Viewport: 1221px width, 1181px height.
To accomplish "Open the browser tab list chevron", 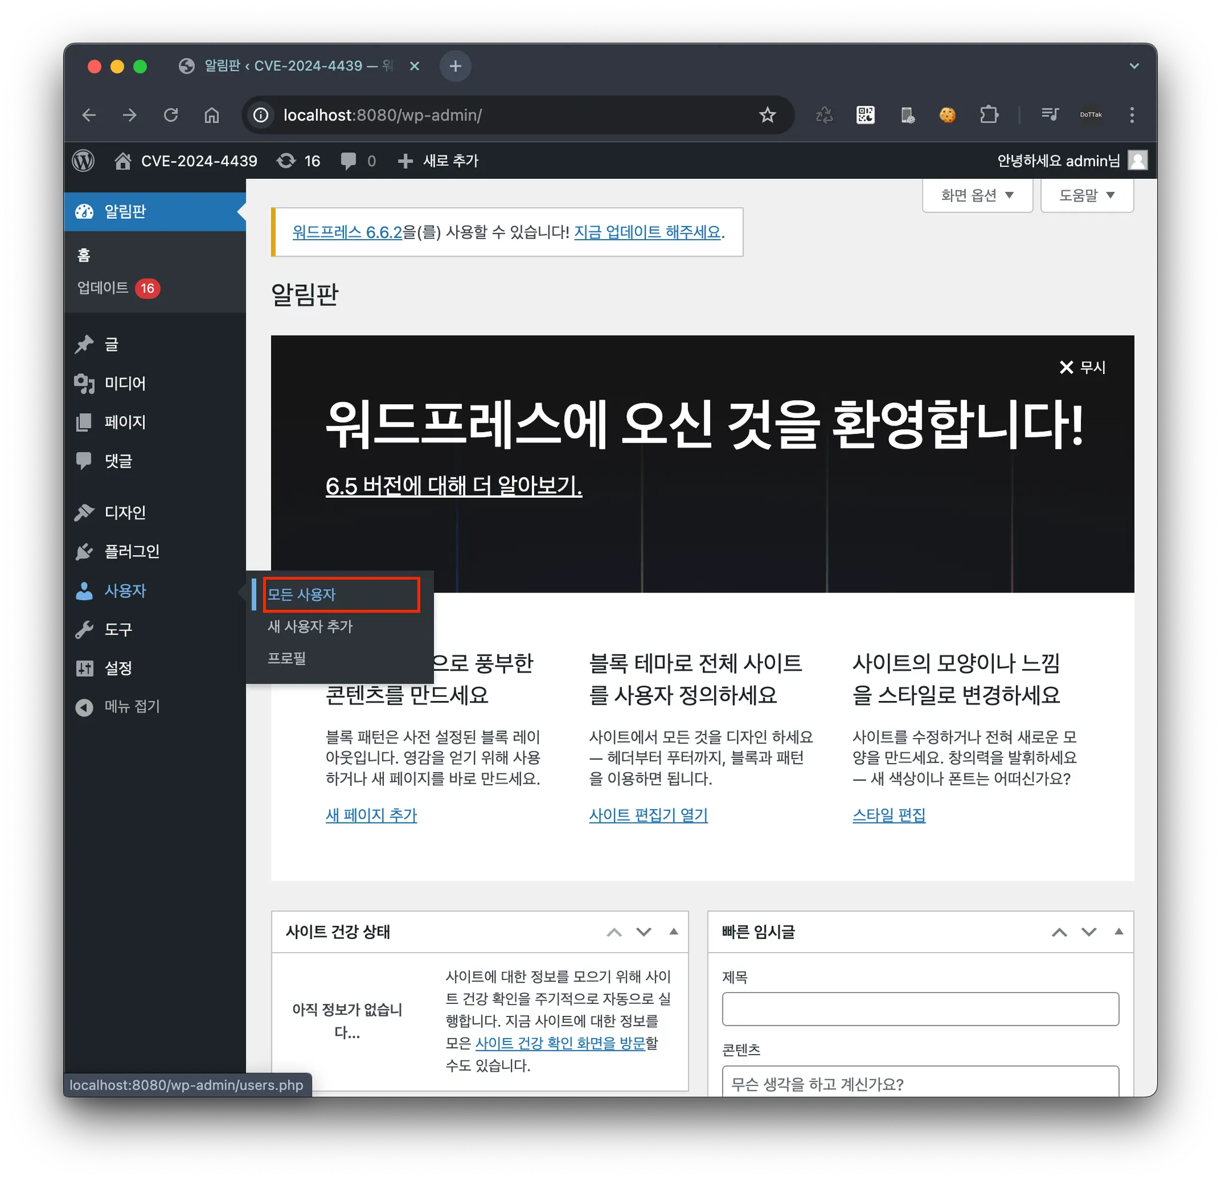I will (x=1134, y=66).
